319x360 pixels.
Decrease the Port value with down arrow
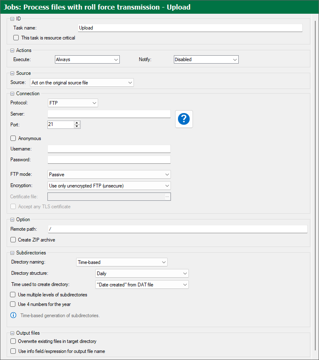click(77, 126)
